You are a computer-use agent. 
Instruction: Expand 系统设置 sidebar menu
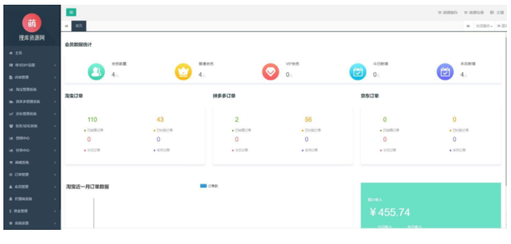click(32, 224)
